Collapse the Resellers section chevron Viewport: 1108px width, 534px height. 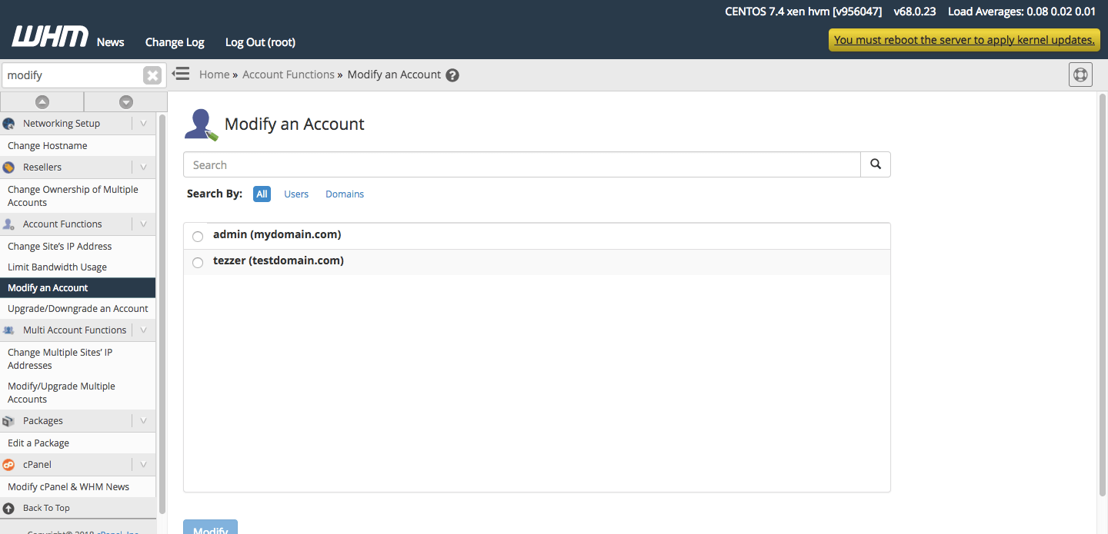pyautogui.click(x=143, y=167)
